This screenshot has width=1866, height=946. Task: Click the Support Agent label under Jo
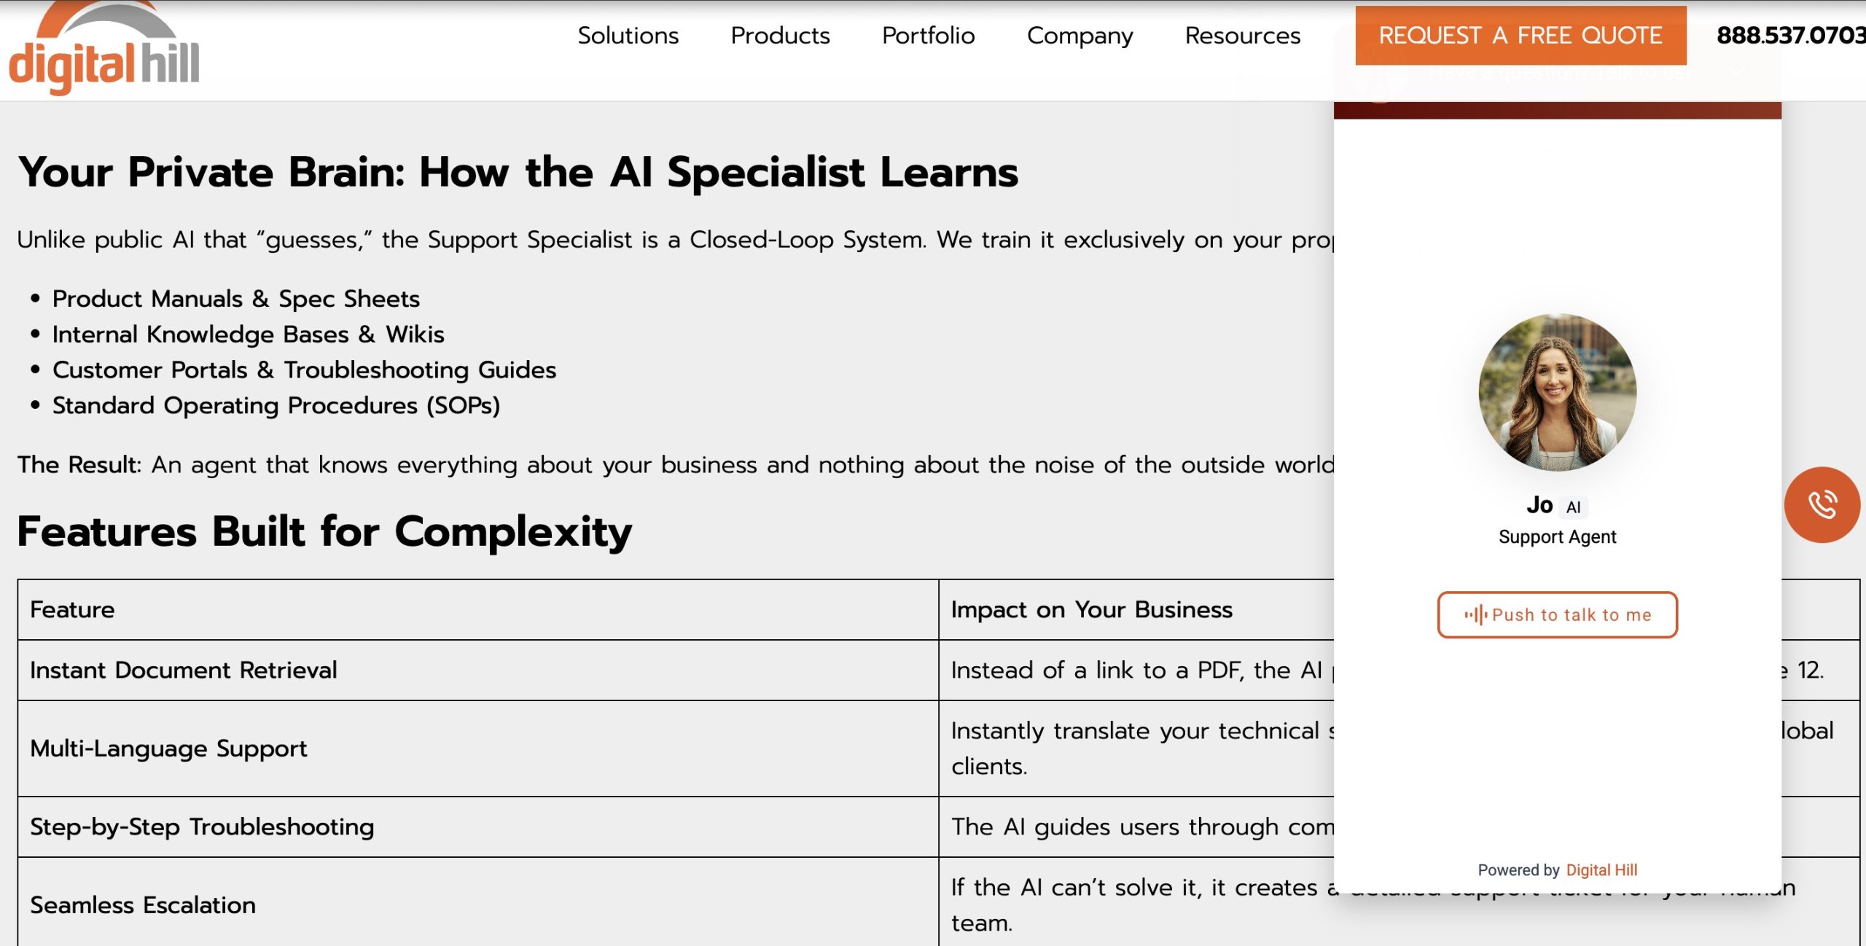coord(1557,537)
